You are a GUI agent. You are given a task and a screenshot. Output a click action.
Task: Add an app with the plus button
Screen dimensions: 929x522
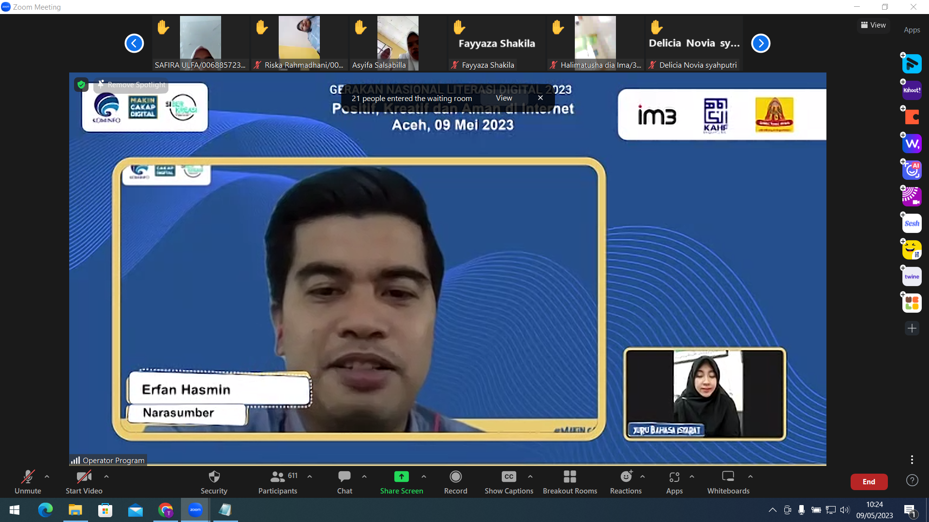912,328
